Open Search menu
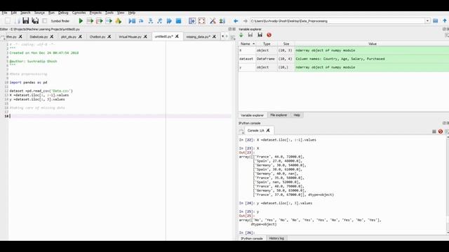This screenshot has height=252, width=449. click(25, 13)
